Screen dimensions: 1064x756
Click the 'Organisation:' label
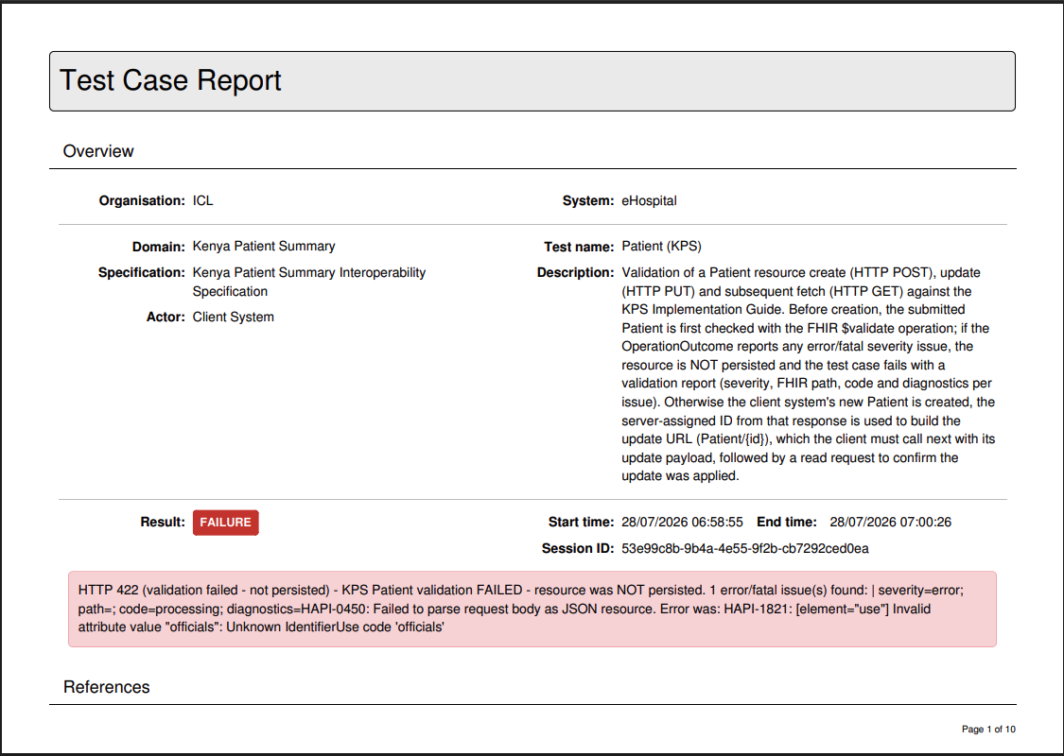pyautogui.click(x=142, y=200)
